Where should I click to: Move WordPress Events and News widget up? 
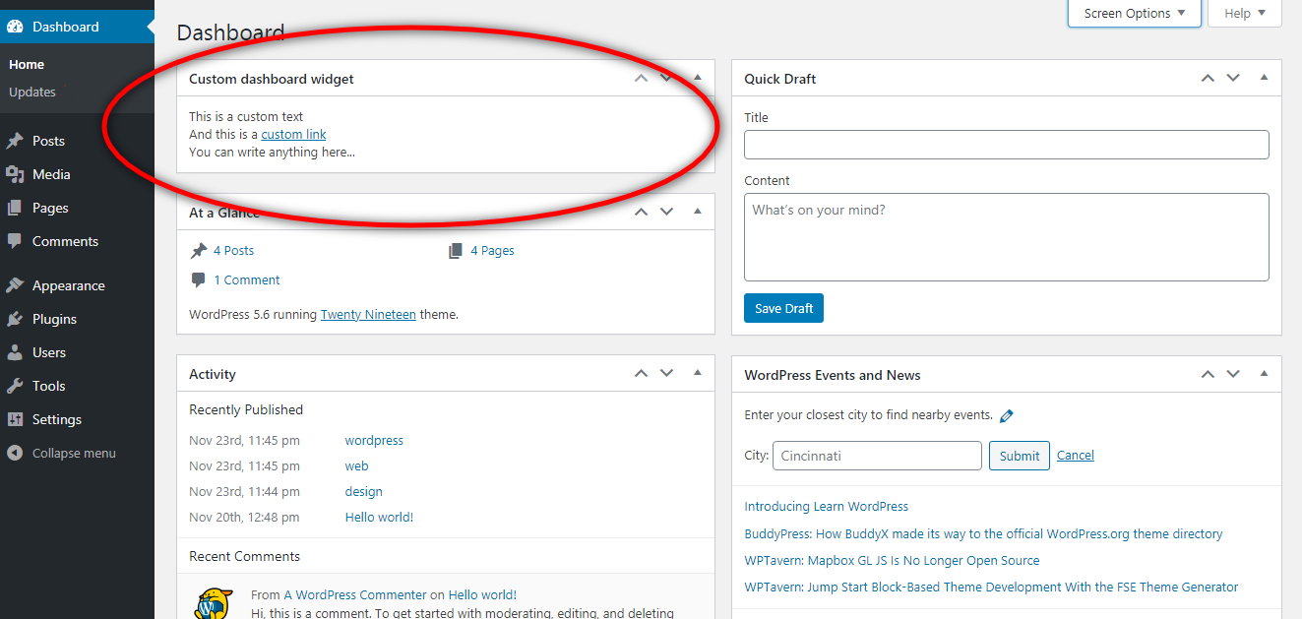tap(1208, 374)
